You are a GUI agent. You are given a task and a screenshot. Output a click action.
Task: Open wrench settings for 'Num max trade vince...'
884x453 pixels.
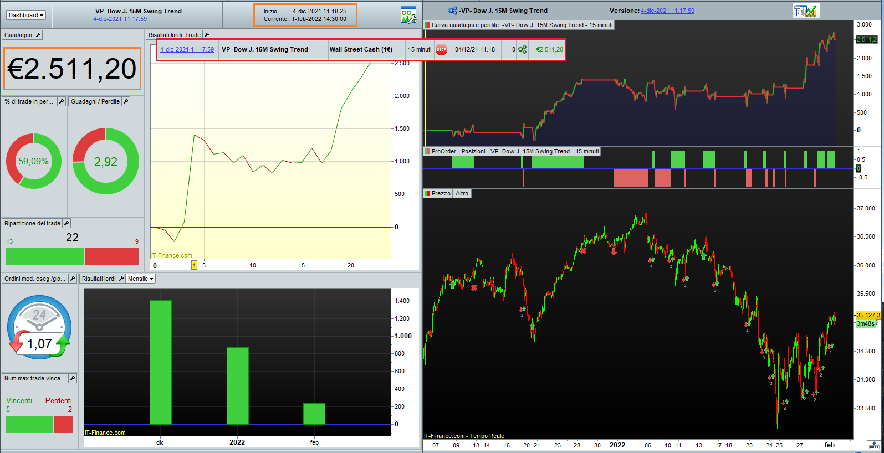[73, 378]
